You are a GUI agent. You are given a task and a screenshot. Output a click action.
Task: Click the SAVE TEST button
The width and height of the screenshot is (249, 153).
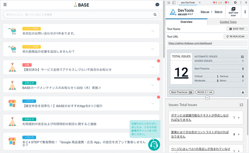[237, 29]
